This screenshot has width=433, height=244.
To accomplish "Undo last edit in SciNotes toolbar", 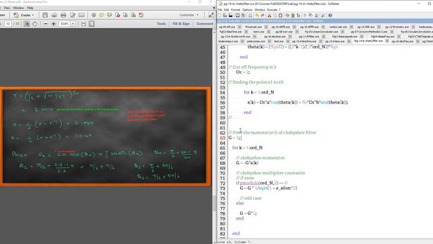I will point(257,16).
